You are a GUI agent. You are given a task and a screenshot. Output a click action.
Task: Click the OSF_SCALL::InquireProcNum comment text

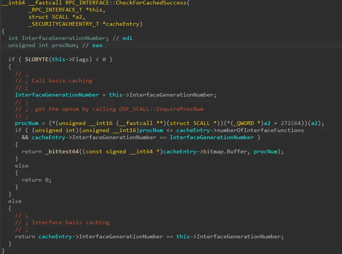(161, 109)
